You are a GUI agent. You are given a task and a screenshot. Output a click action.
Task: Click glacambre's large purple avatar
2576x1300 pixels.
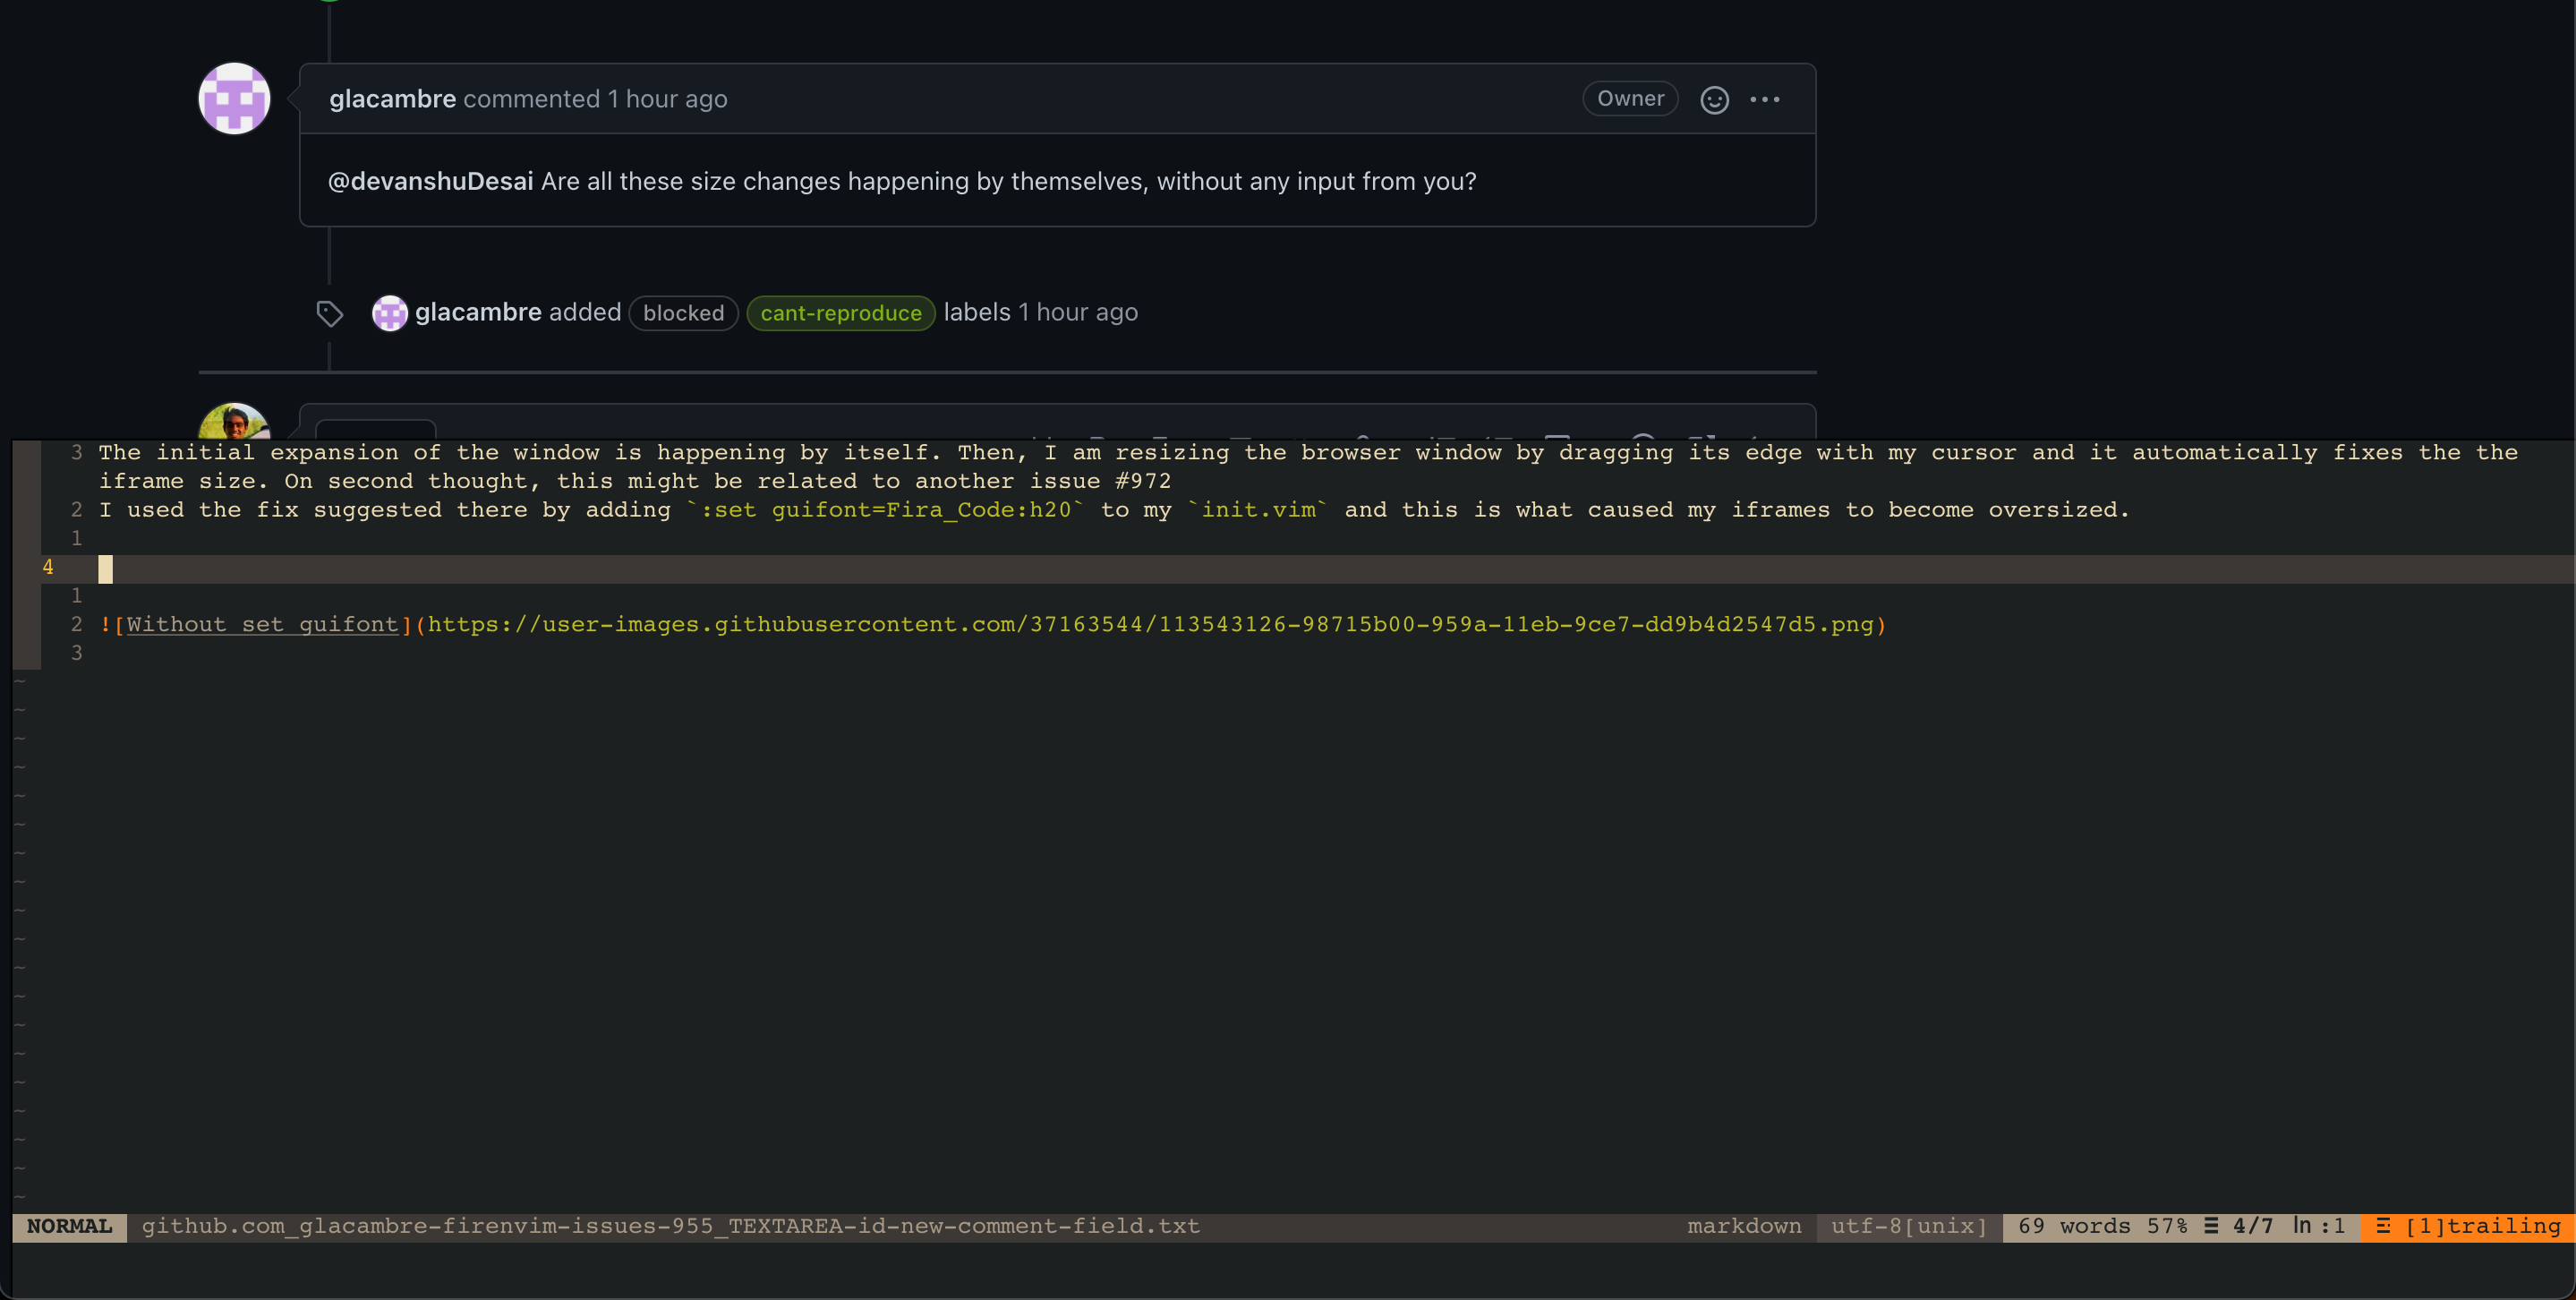coord(234,99)
